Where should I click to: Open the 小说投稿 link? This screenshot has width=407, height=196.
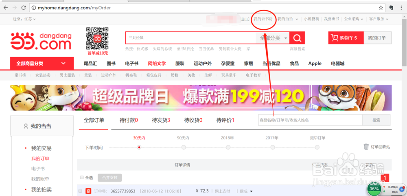pyautogui.click(x=311, y=19)
